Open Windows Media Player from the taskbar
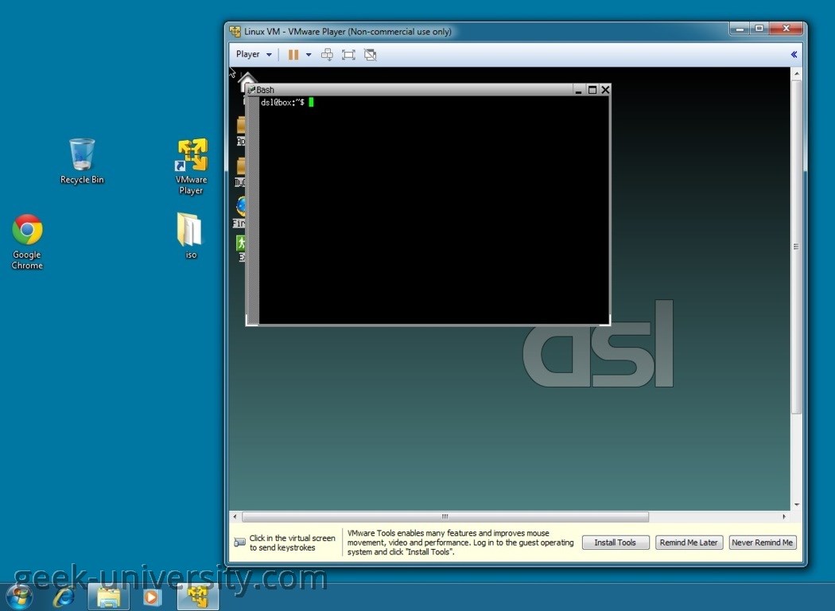The image size is (835, 611). (151, 597)
